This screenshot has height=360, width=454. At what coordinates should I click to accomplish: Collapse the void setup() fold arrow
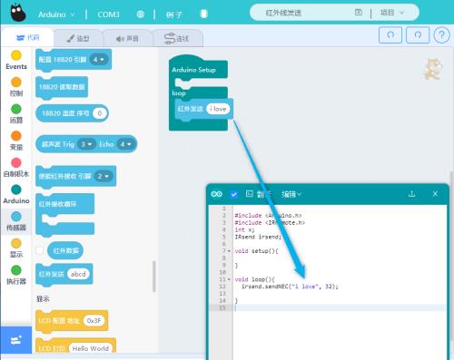(229, 251)
